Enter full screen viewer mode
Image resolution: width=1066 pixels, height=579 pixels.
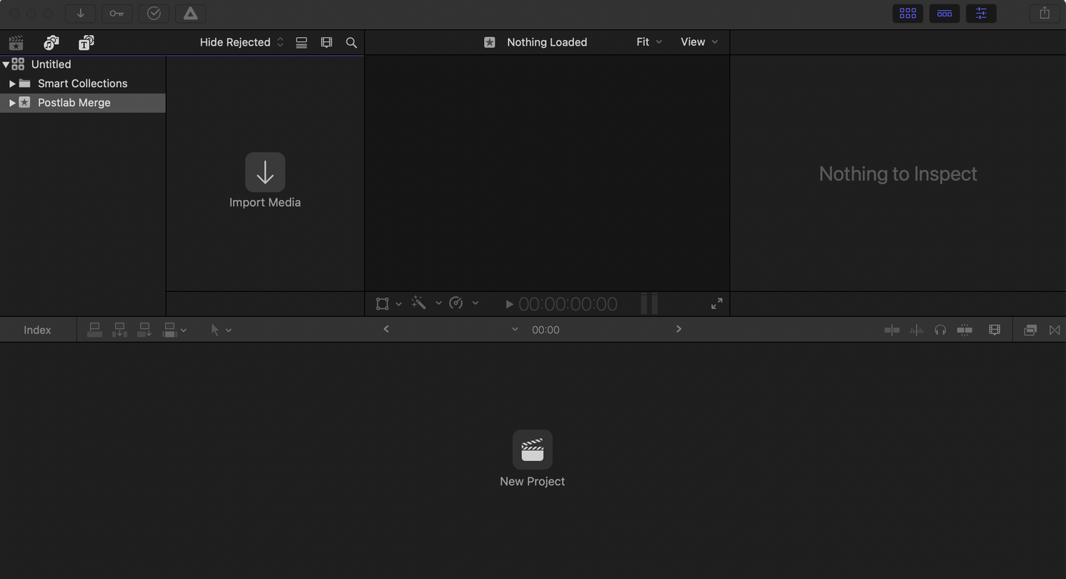(717, 303)
